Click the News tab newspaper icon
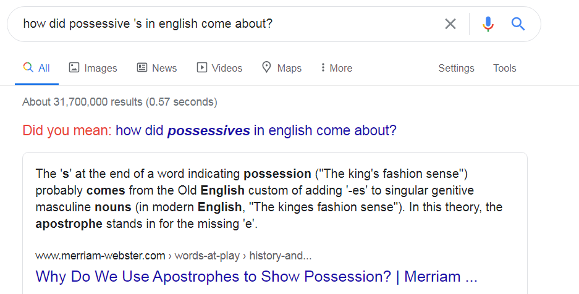This screenshot has width=579, height=294. [x=142, y=67]
